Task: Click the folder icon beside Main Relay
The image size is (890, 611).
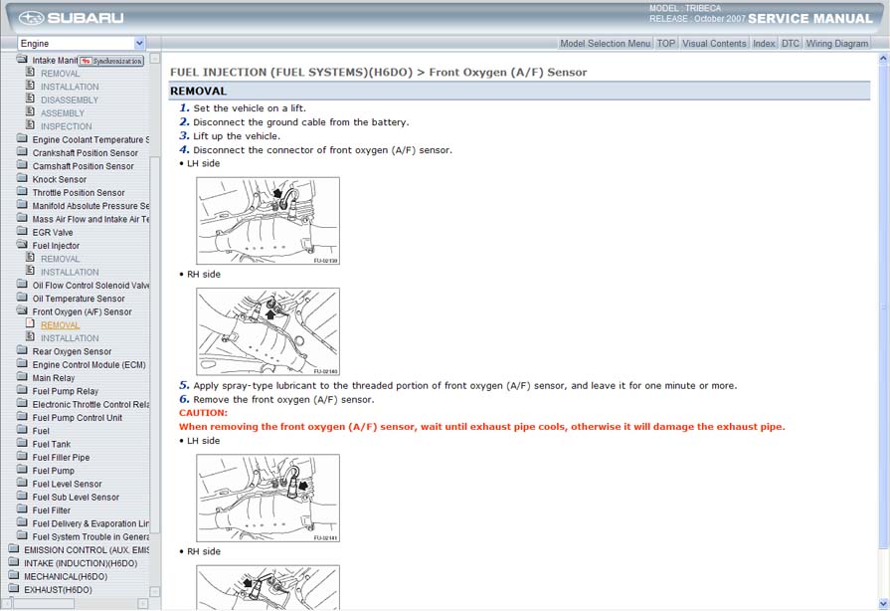Action: coord(22,377)
